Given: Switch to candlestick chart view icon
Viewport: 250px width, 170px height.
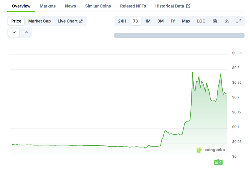Looking at the screenshot, I should pyautogui.click(x=26, y=33).
